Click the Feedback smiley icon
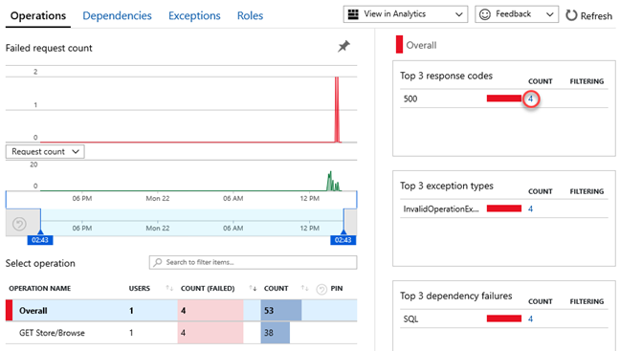The image size is (620, 351). (x=485, y=14)
